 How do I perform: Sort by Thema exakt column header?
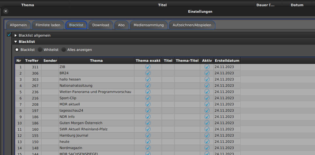coord(148,60)
